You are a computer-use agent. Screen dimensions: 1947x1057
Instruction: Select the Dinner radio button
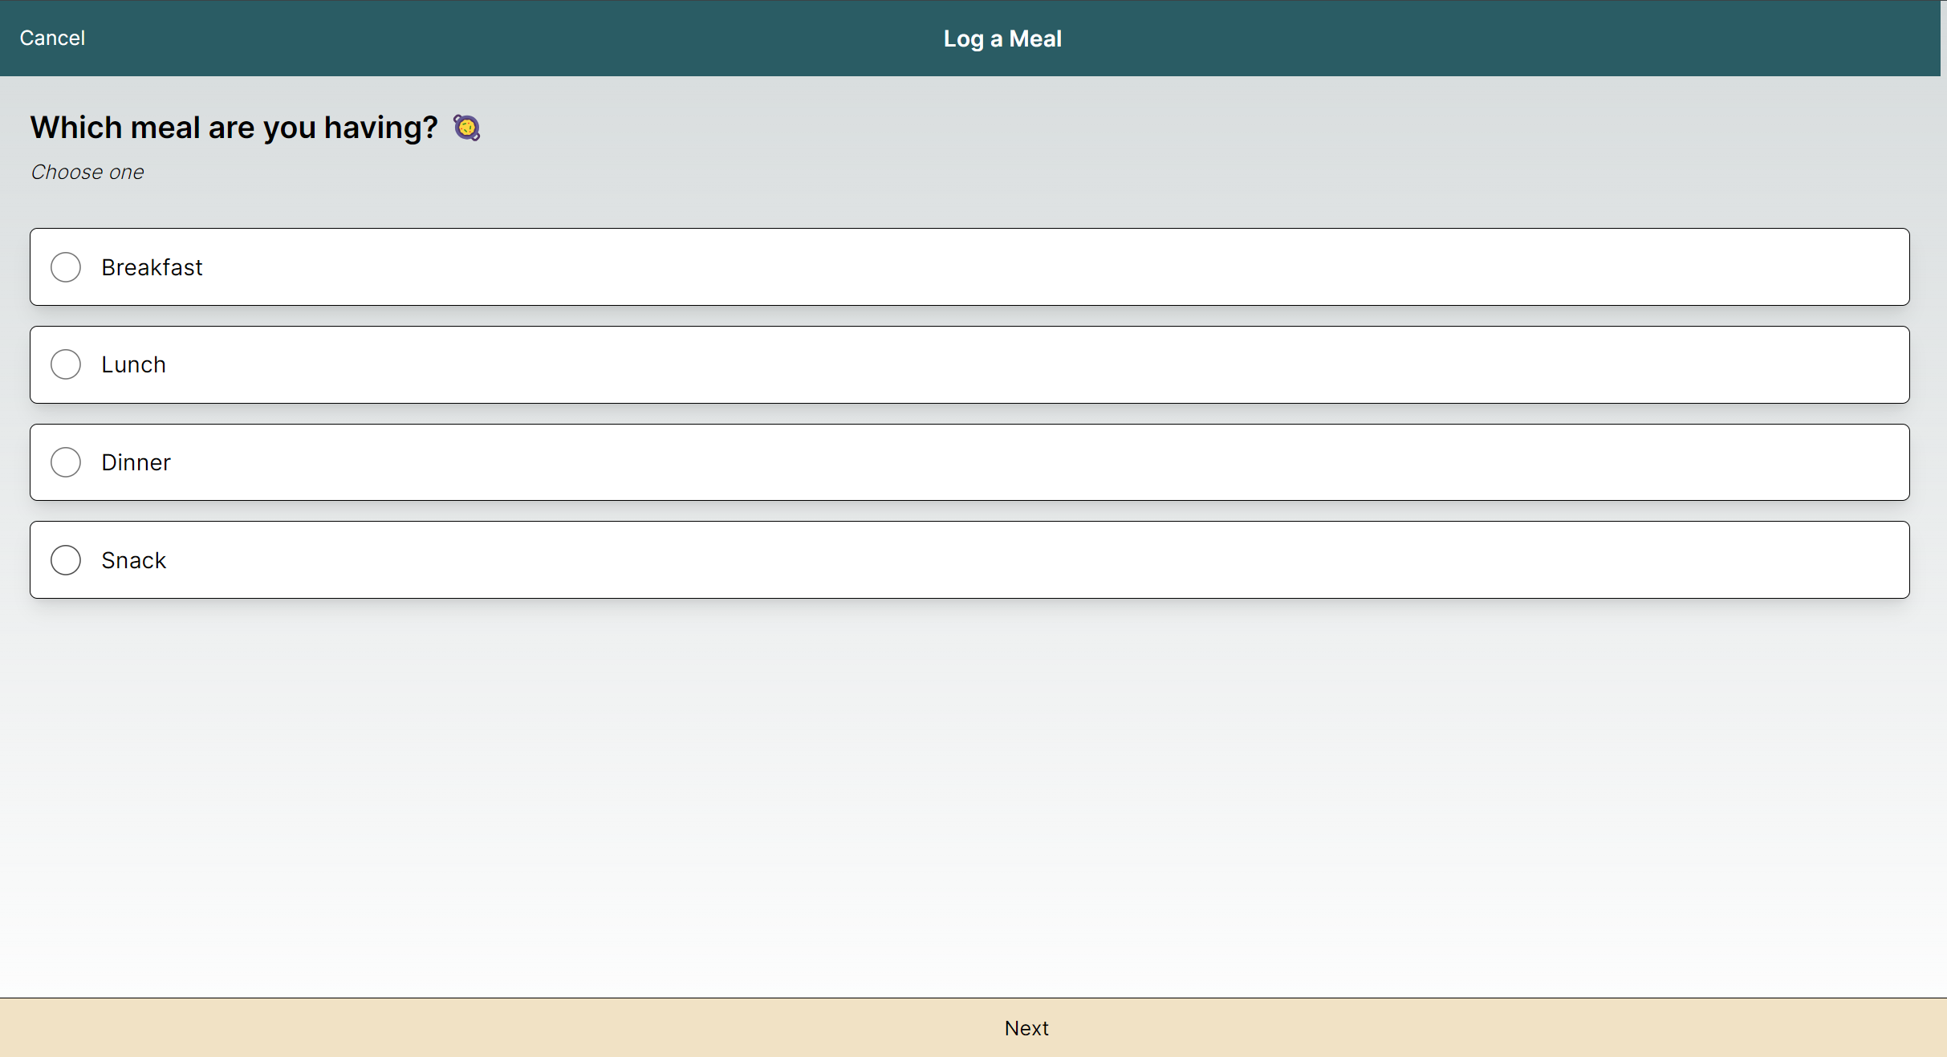click(x=66, y=462)
